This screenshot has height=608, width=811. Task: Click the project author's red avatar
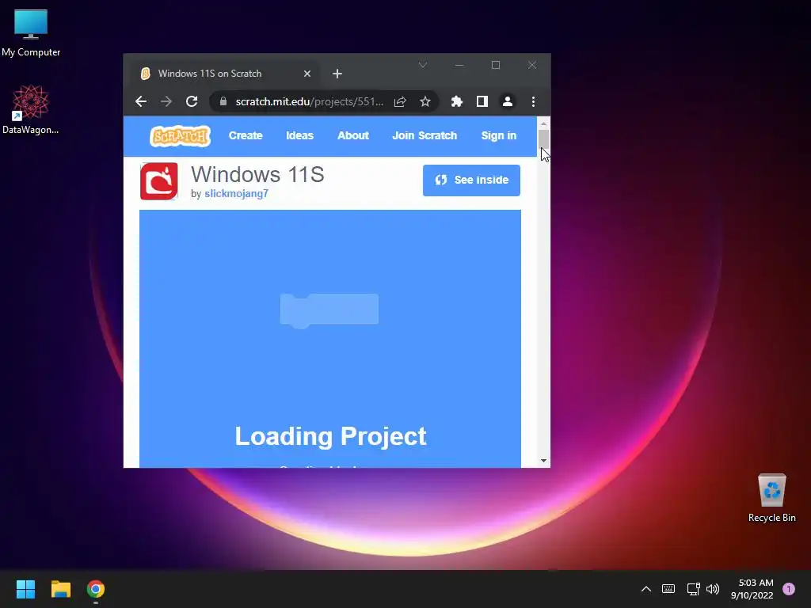[158, 181]
